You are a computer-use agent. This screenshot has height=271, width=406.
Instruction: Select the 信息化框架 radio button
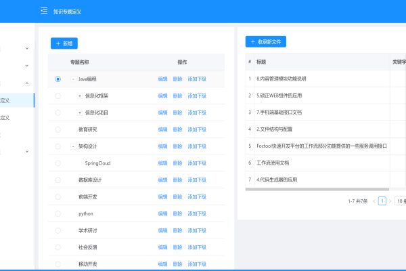tap(58, 96)
